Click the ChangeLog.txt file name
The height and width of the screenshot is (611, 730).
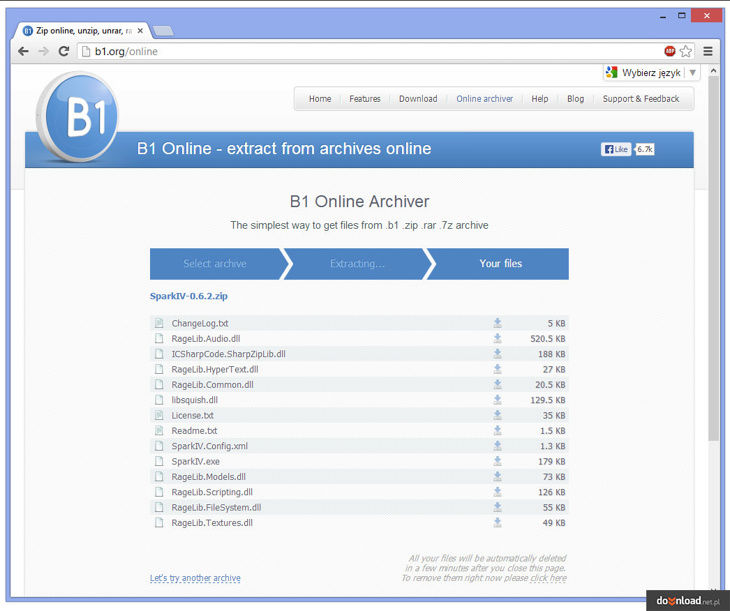200,324
